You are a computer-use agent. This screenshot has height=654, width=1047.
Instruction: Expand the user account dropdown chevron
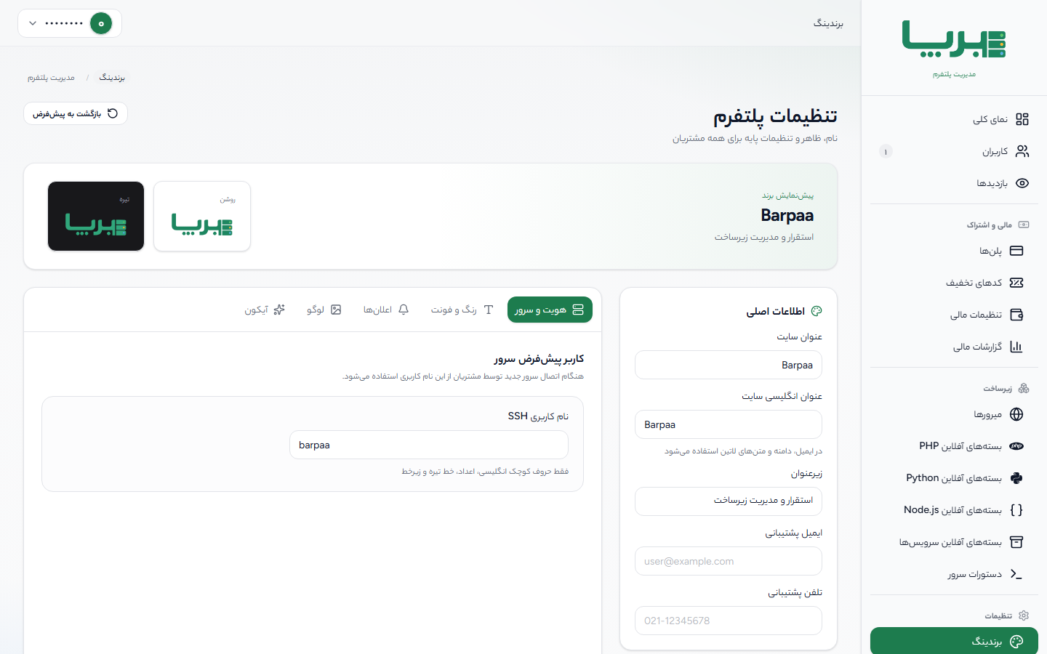pos(33,23)
